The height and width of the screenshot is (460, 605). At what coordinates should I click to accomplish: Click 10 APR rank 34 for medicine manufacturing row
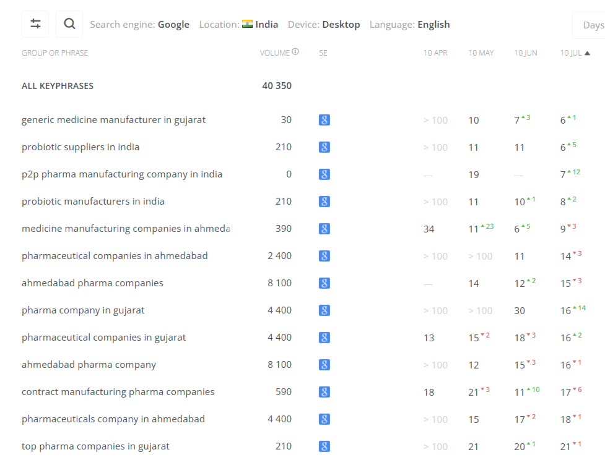tap(429, 229)
